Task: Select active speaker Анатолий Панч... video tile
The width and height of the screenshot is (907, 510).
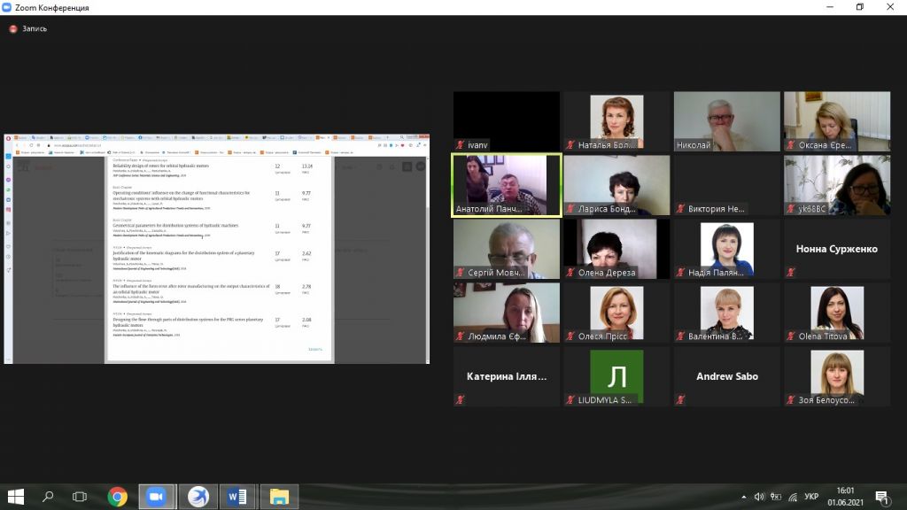Action: [507, 185]
